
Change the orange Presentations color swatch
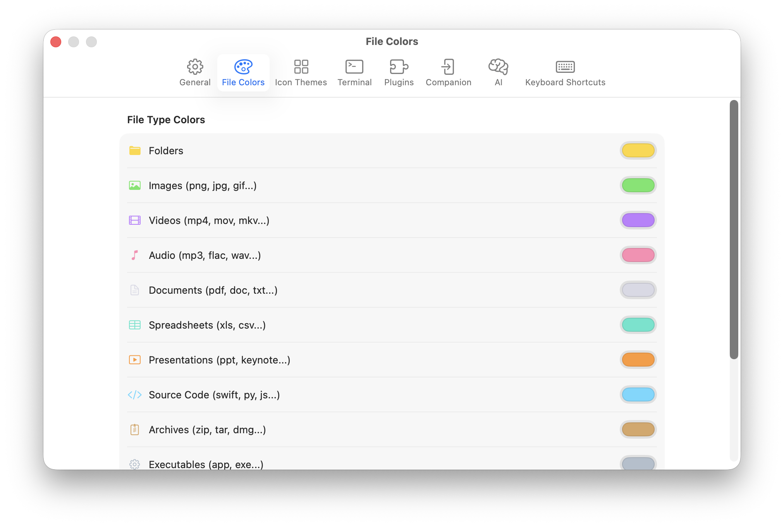click(638, 360)
